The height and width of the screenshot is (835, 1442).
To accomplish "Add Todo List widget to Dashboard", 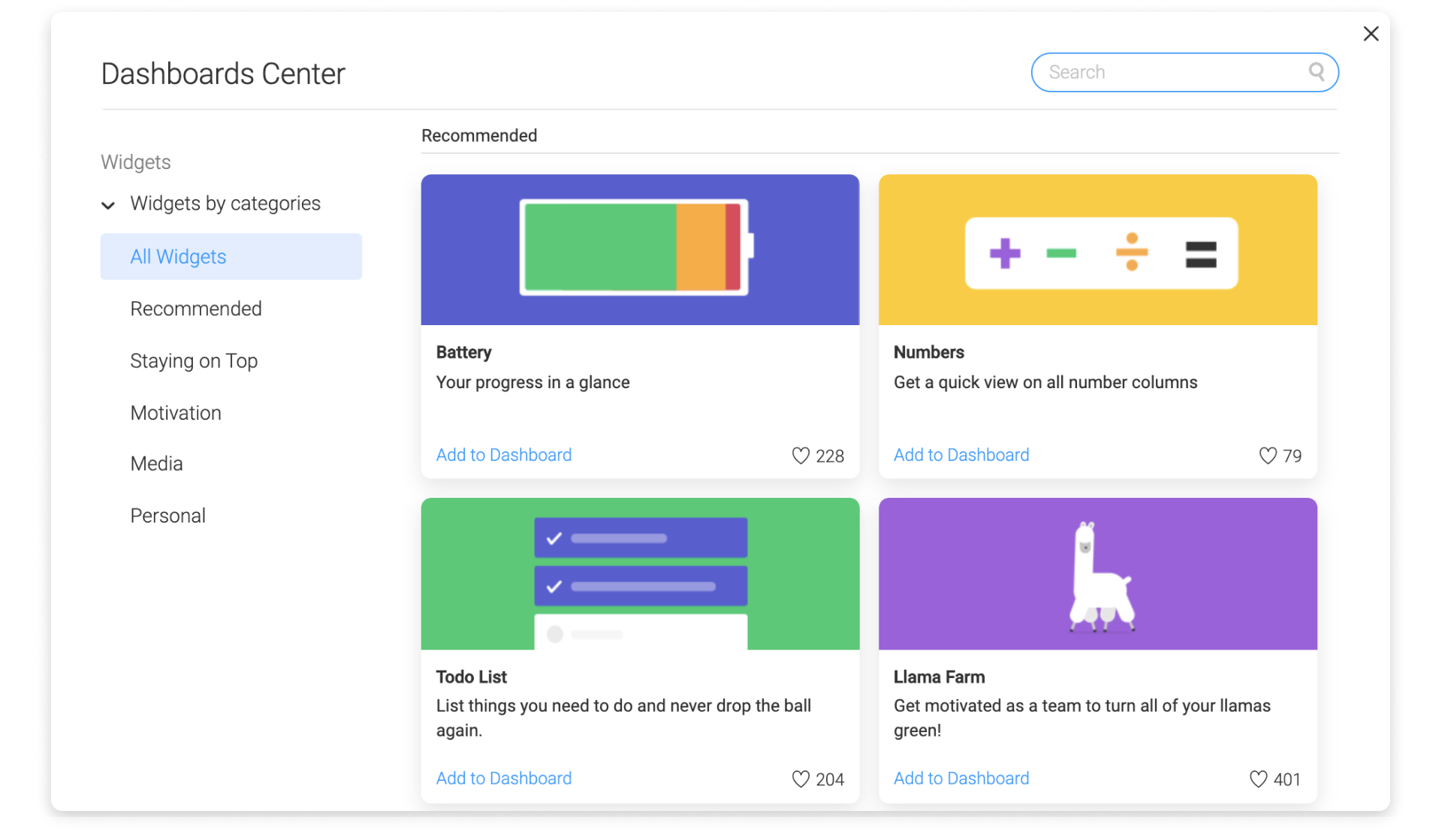I will tap(504, 779).
